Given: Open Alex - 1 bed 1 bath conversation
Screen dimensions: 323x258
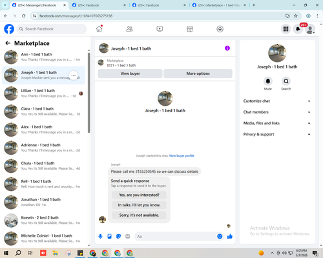Looking at the screenshot, I should [x=43, y=130].
